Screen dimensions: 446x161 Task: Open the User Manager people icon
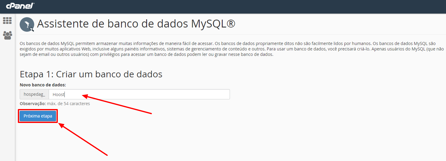[7, 35]
